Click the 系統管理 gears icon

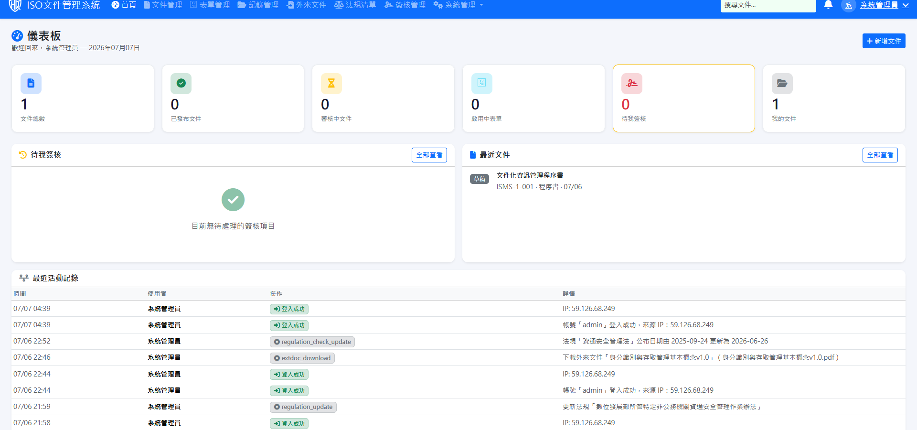tap(438, 5)
